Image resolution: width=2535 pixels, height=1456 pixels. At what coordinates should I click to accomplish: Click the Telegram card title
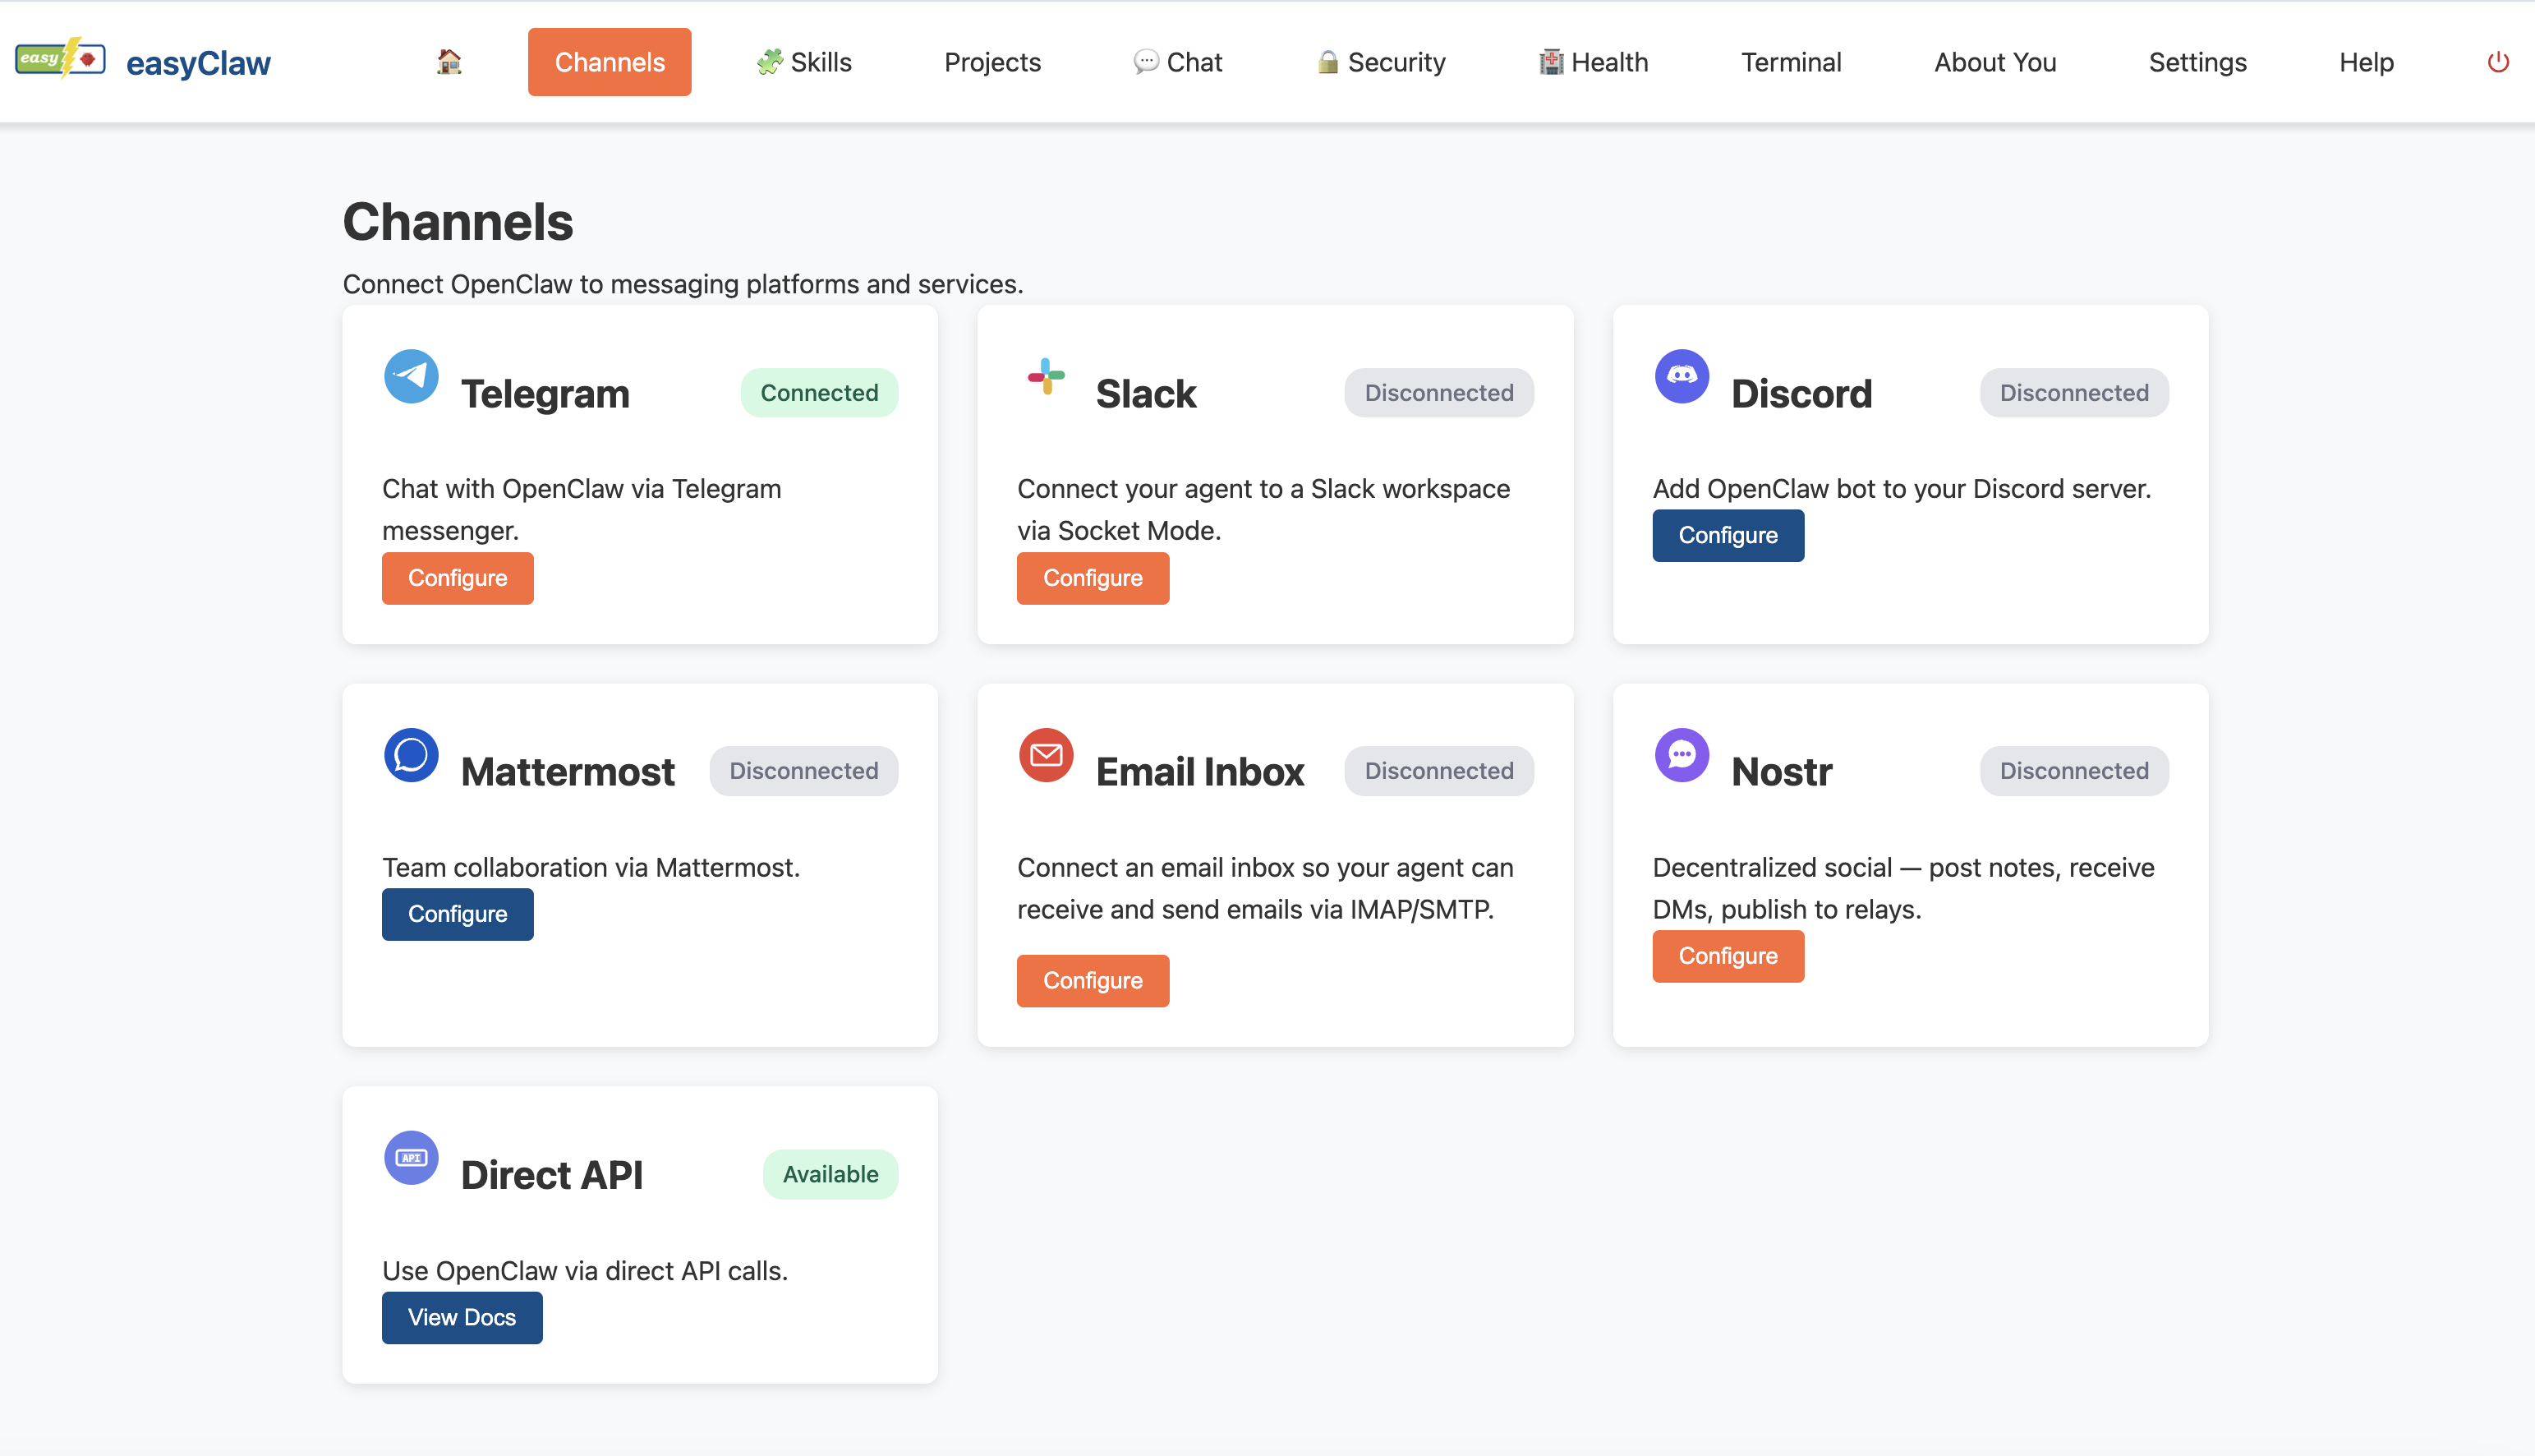point(545,394)
